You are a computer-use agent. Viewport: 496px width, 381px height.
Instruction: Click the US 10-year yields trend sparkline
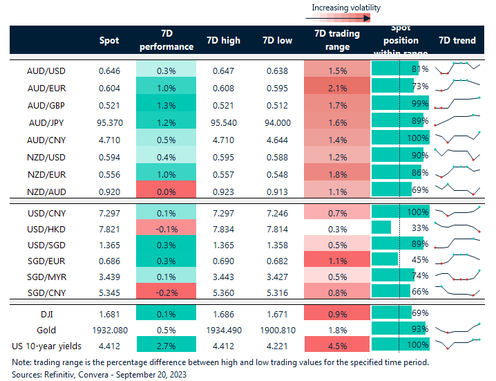457,344
